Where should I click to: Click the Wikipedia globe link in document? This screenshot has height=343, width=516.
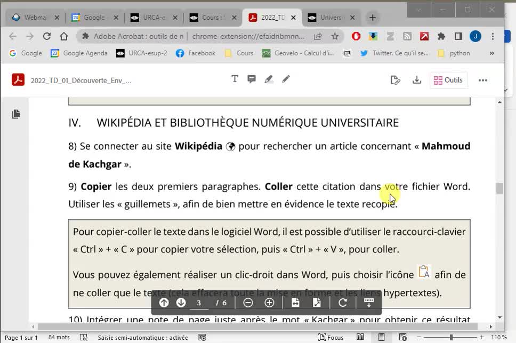pyautogui.click(x=231, y=146)
